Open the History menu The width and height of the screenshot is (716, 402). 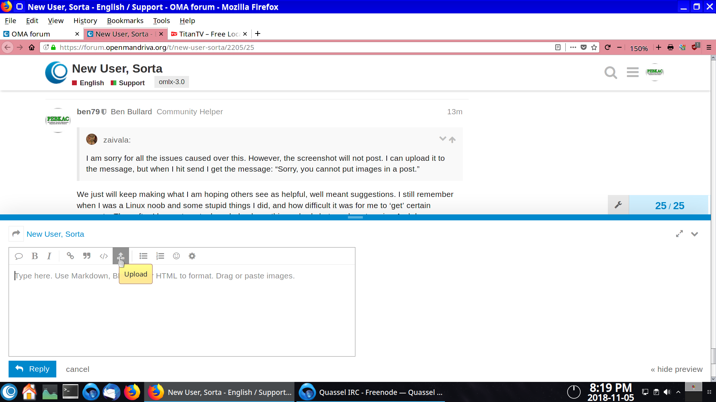(x=85, y=21)
